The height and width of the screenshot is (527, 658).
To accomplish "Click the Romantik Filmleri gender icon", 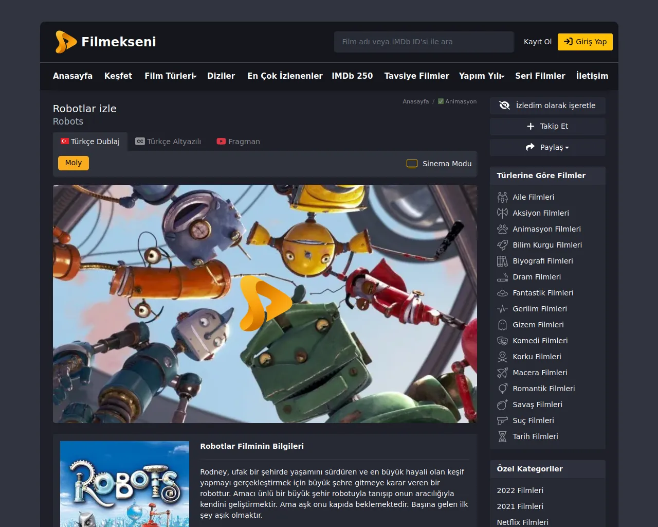I will pos(502,389).
